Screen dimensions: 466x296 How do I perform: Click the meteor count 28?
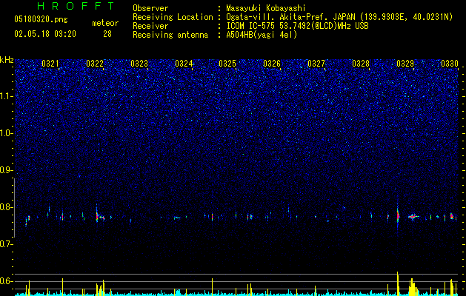click(107, 34)
